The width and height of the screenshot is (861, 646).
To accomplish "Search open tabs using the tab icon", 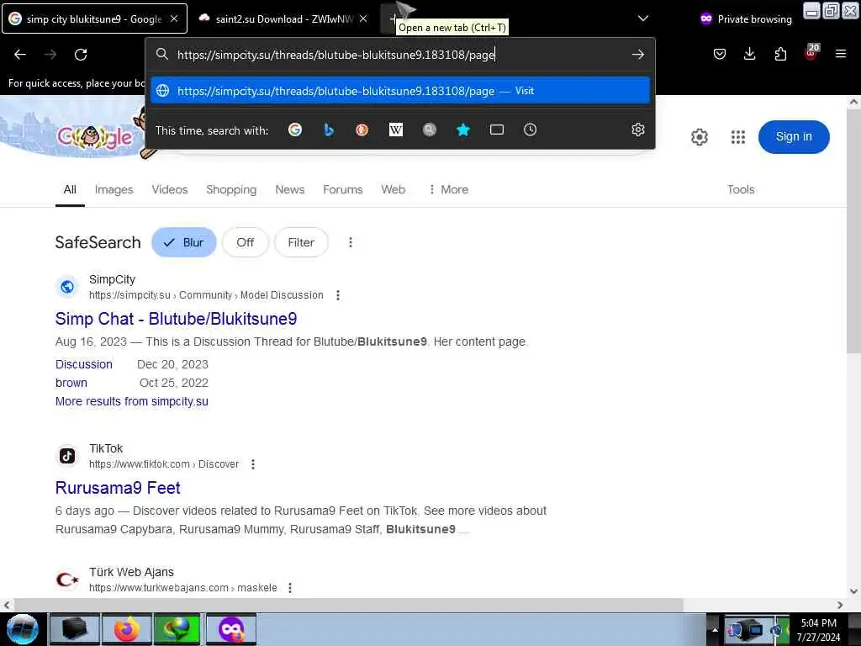I will 496,130.
